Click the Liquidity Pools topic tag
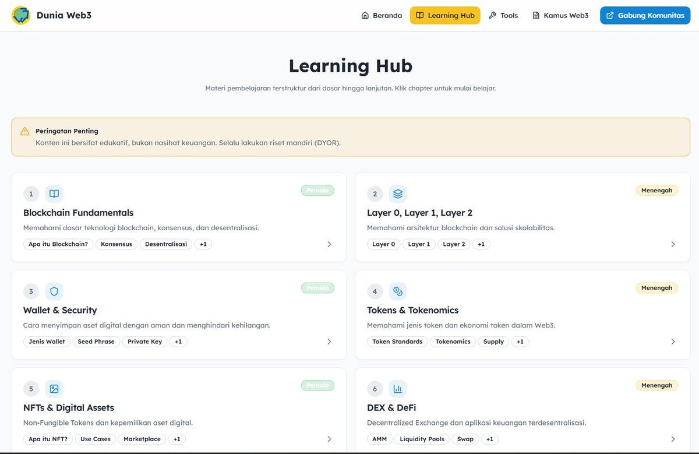Screen dimensions: 699x454 [422, 439]
